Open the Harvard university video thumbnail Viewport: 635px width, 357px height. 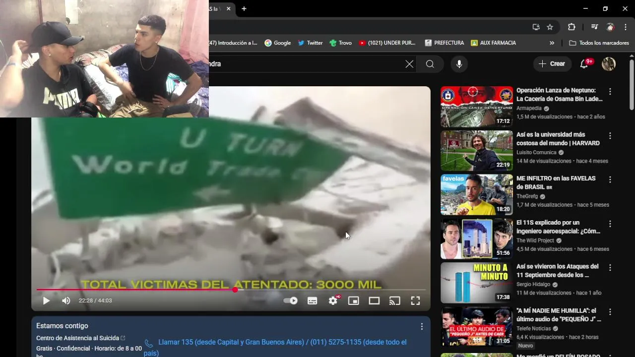477,151
